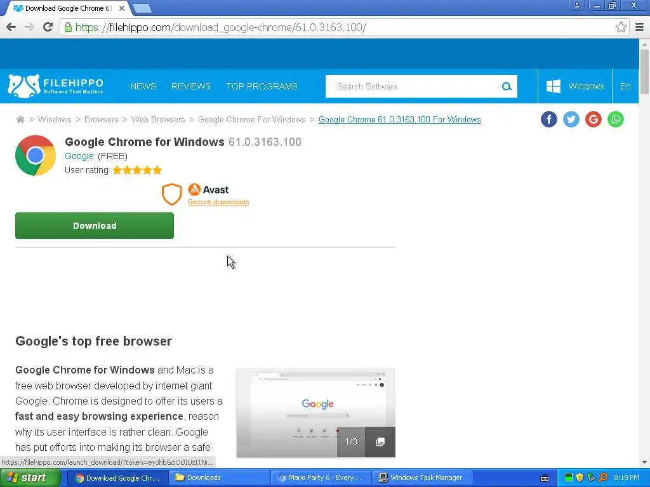The width and height of the screenshot is (650, 487).
Task: Click the green Download button
Action: (95, 226)
